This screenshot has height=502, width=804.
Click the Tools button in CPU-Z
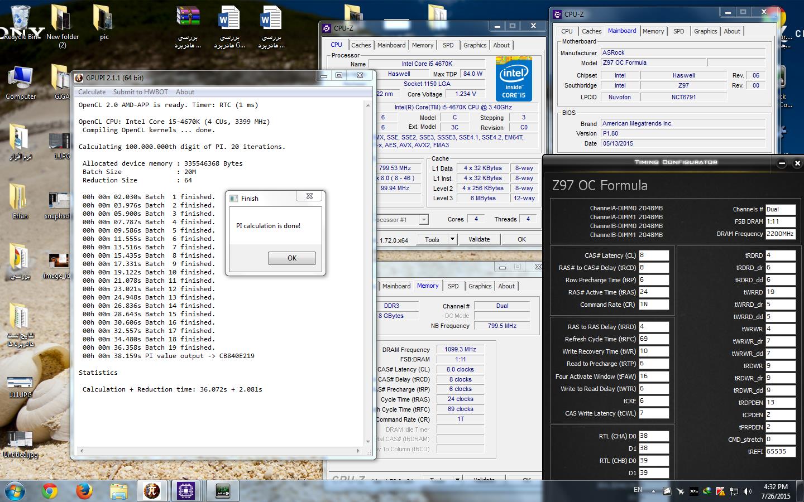click(432, 239)
